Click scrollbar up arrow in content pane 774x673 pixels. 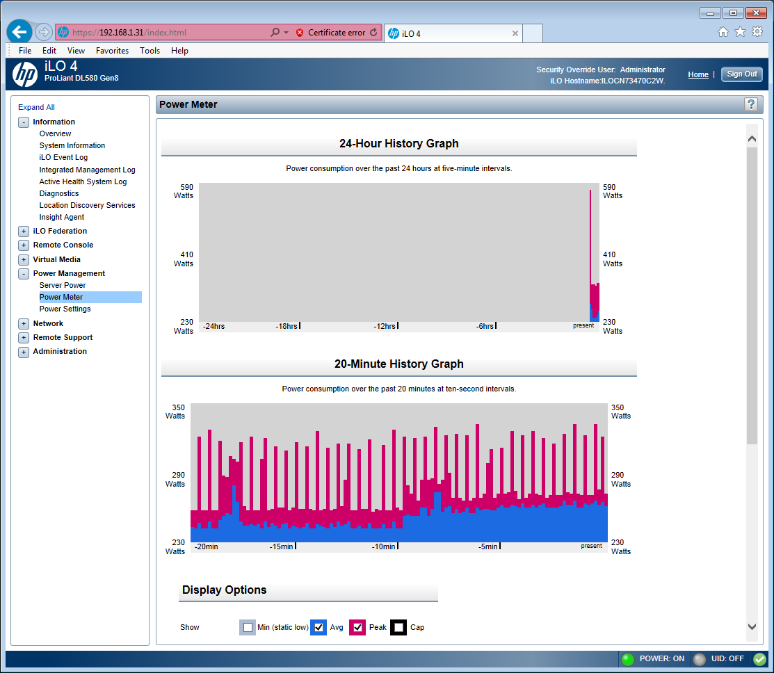point(752,138)
